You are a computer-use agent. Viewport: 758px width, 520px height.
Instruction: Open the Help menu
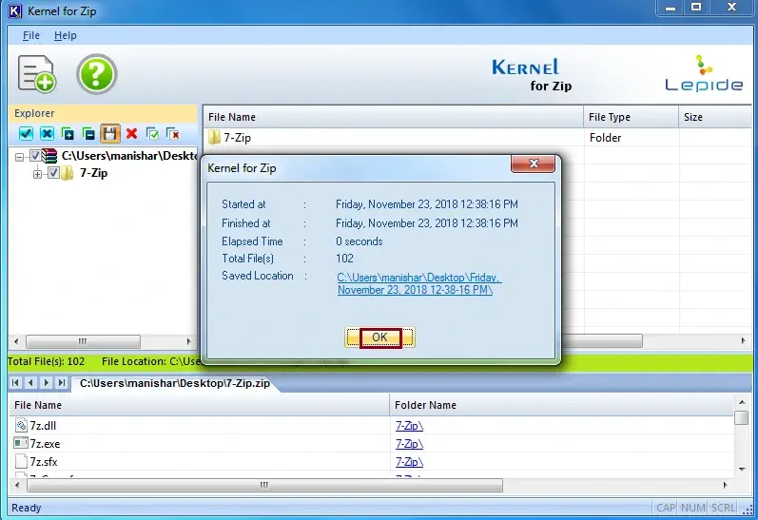pos(66,35)
